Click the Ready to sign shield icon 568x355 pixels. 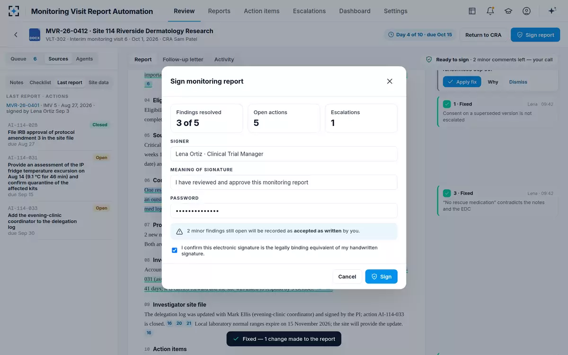tap(429, 60)
